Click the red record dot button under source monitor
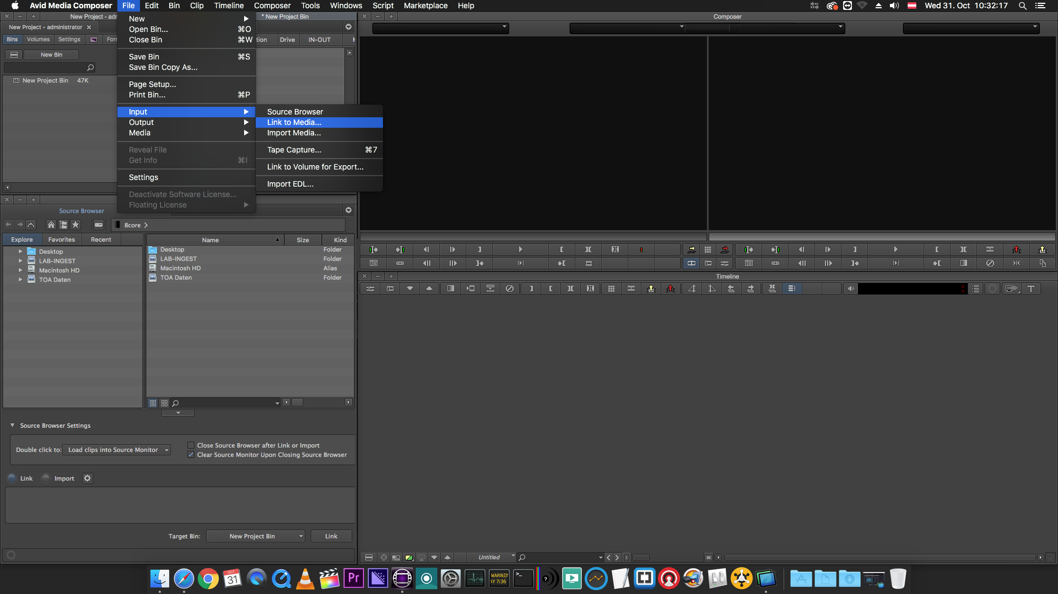This screenshot has width=1058, height=594. pyautogui.click(x=641, y=249)
